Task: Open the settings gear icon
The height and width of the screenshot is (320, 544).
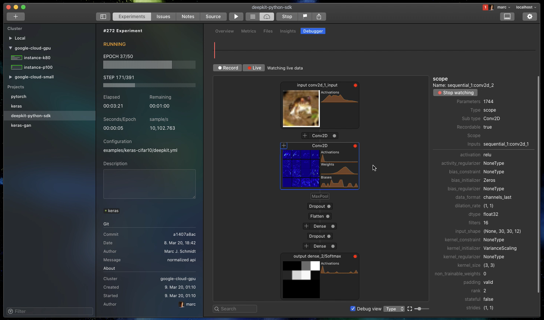Action: [530, 16]
